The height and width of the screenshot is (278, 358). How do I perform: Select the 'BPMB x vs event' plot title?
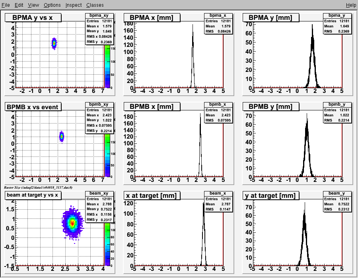pyautogui.click(x=33, y=107)
